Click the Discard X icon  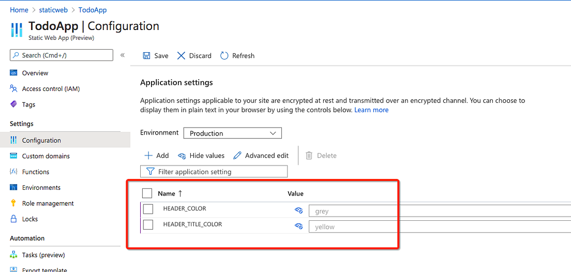(x=181, y=56)
